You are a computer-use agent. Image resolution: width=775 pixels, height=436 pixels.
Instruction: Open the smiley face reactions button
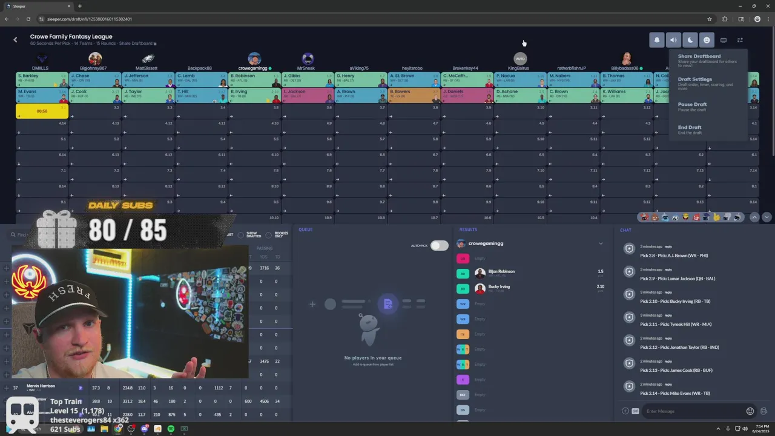pyautogui.click(x=707, y=40)
